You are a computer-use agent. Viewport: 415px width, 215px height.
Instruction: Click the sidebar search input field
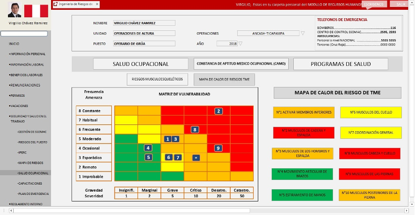(24, 34)
